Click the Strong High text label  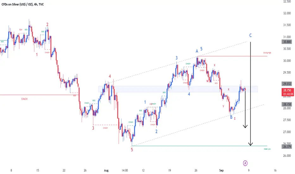267,53
